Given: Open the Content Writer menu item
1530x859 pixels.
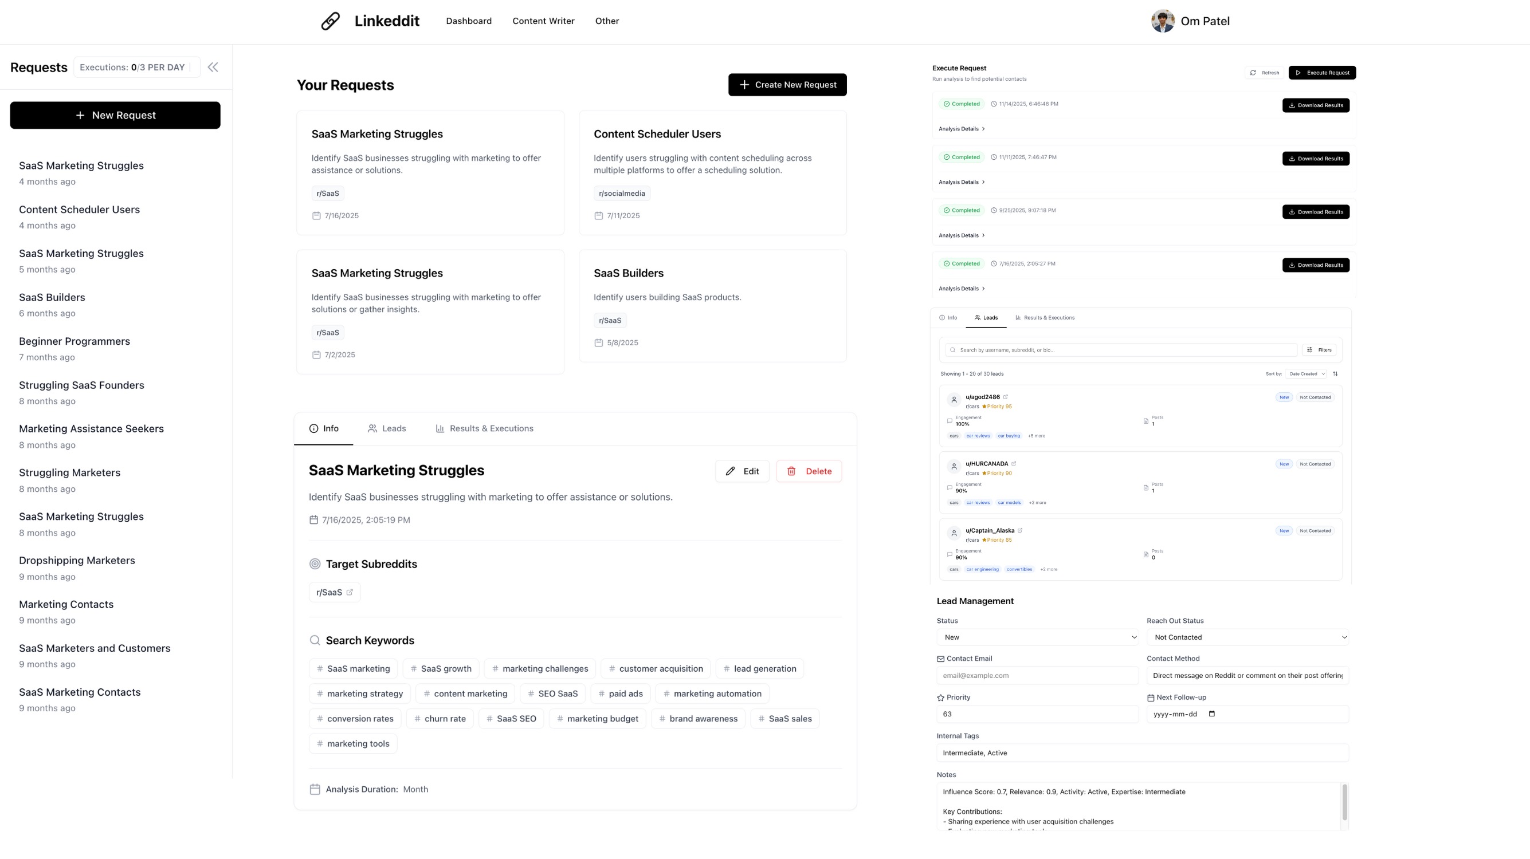Looking at the screenshot, I should coord(543,21).
